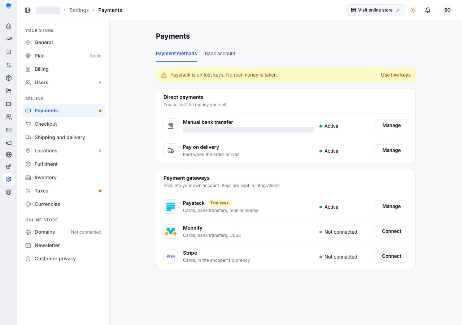462x325 pixels.
Task: Click the bank icon beside Manual bank transfer
Action: point(171,126)
